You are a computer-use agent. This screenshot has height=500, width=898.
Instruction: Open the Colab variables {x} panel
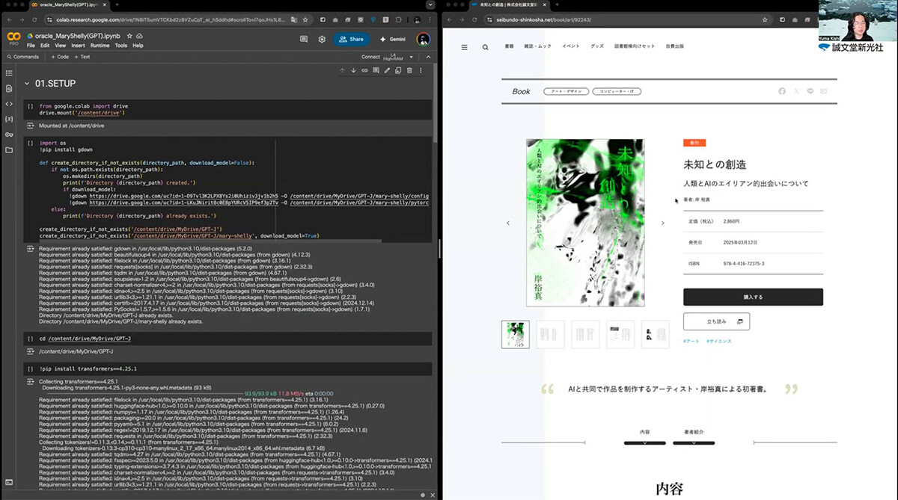click(x=9, y=119)
